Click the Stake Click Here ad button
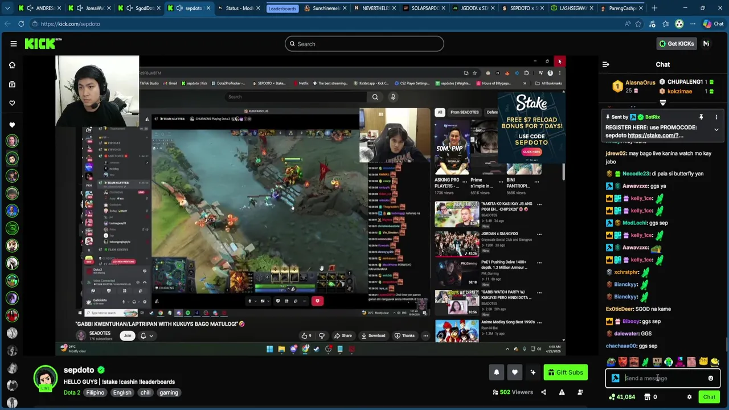 coord(531,152)
